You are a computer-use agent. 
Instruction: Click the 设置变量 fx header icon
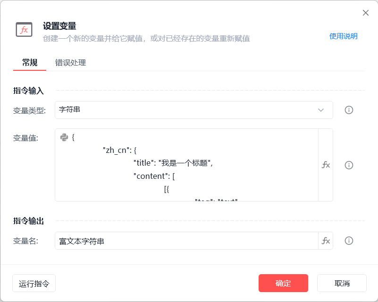pyautogui.click(x=24, y=30)
